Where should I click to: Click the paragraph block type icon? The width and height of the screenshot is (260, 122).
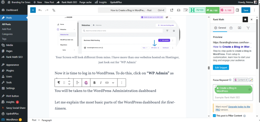(59, 83)
